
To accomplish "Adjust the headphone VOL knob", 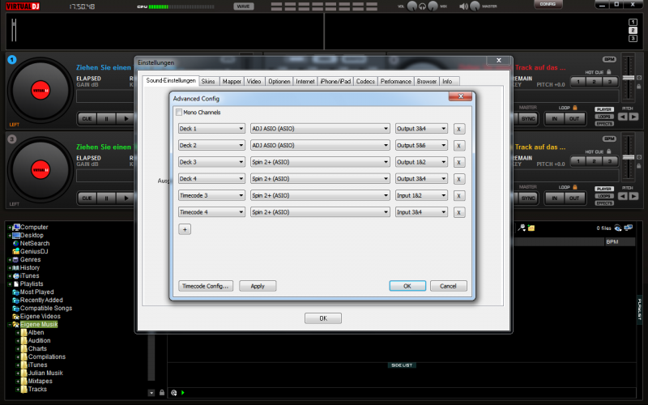I will pos(412,6).
